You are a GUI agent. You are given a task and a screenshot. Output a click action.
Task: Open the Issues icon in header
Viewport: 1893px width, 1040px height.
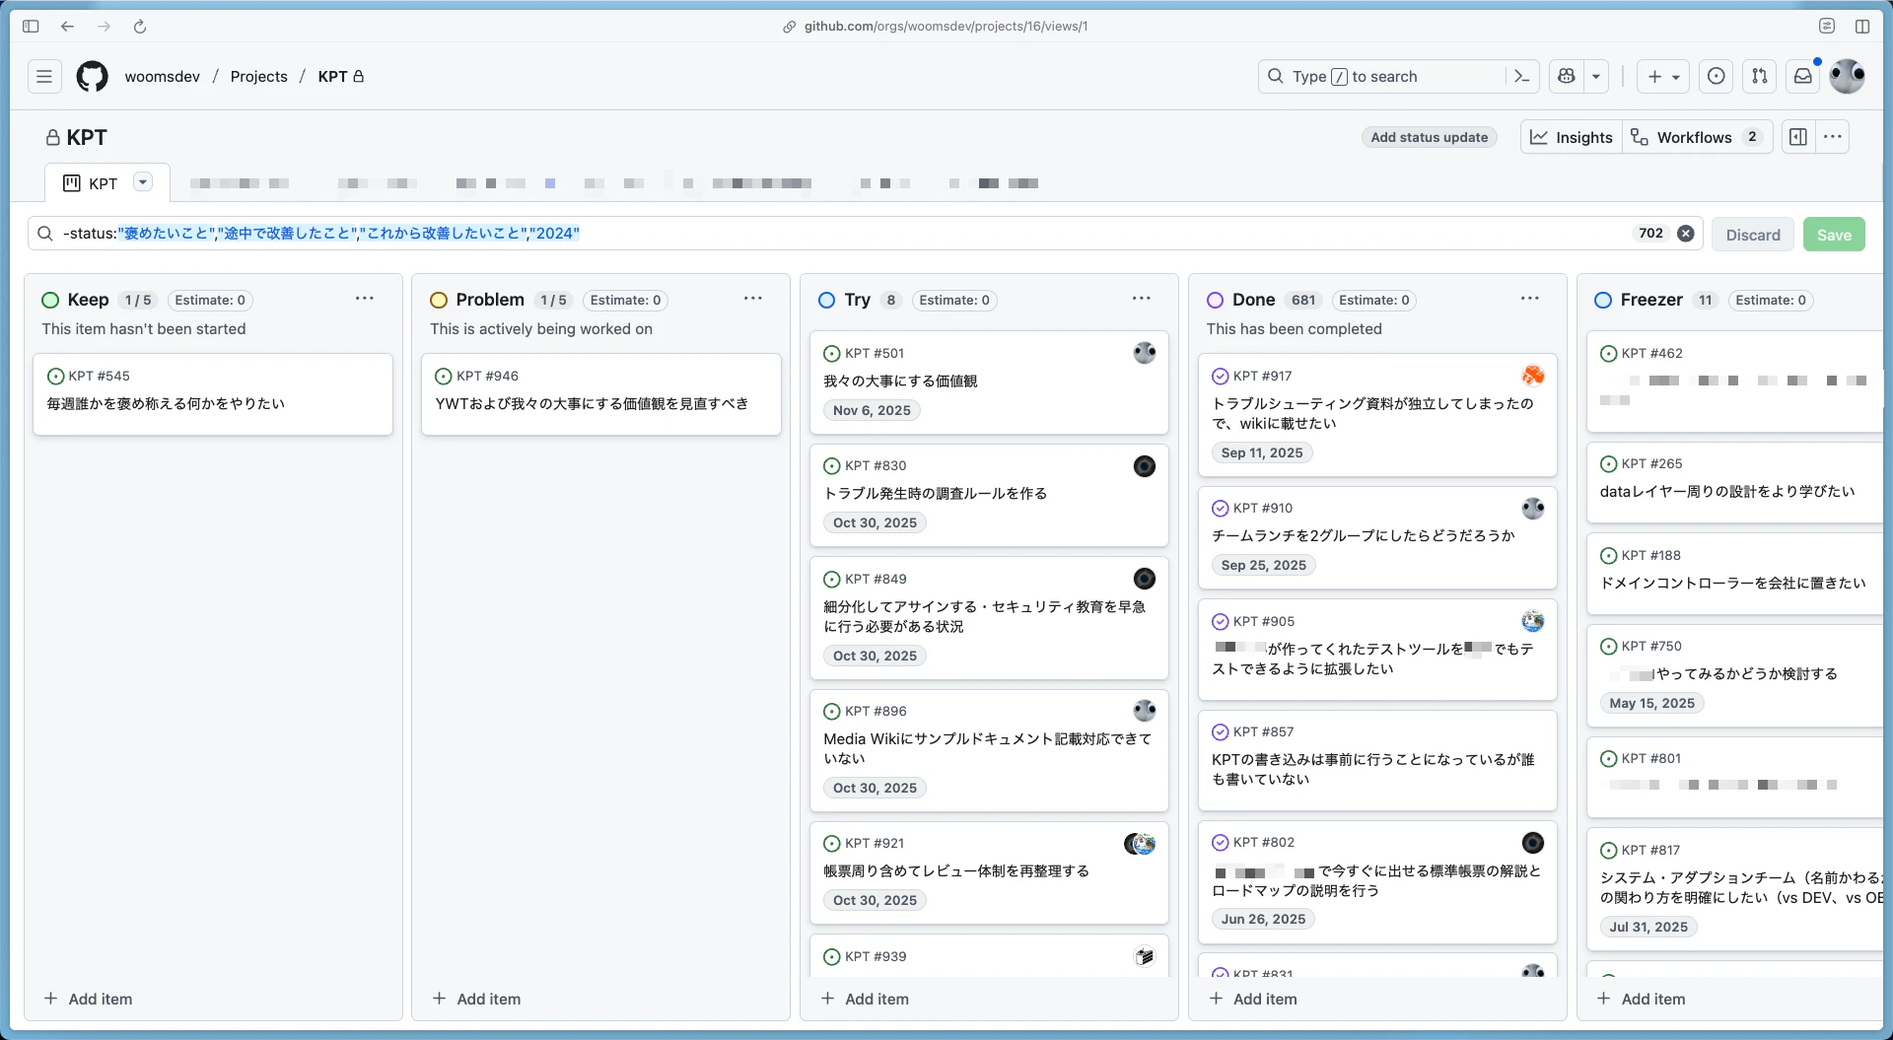[x=1716, y=76]
